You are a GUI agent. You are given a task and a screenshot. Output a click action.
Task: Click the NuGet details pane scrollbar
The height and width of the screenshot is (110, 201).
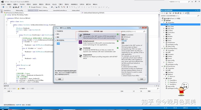tap(146, 55)
